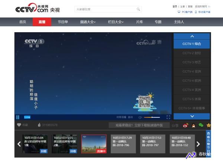Go to next program thumbnails arrow
This screenshot has height=164, width=223.
(198, 144)
